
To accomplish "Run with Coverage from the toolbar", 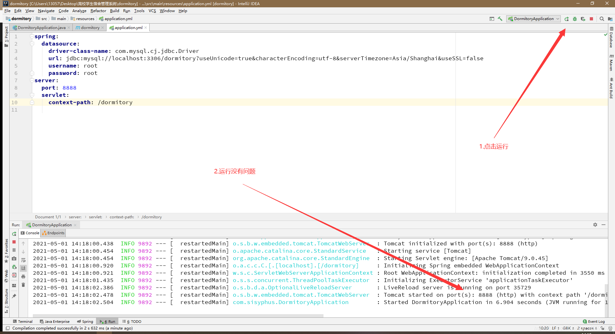I will [x=583, y=19].
